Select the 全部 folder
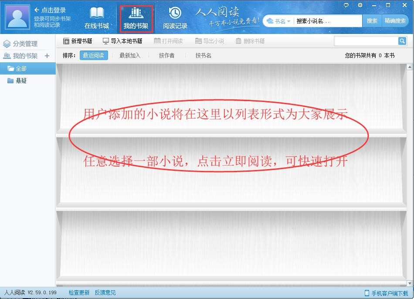This screenshot has height=299, width=414. (x=28, y=69)
